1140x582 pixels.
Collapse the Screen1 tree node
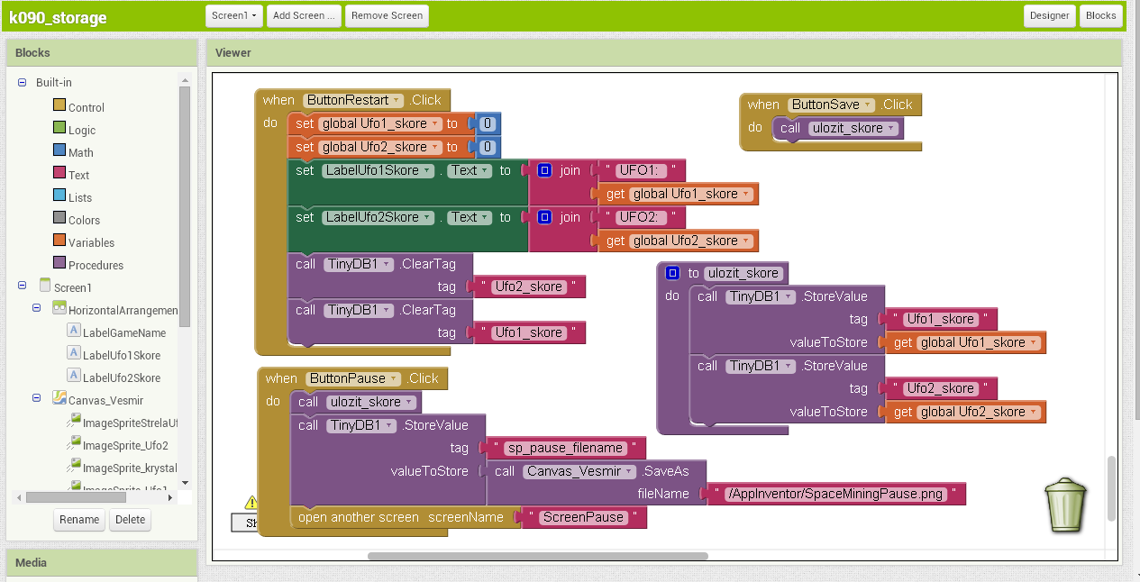pos(23,286)
